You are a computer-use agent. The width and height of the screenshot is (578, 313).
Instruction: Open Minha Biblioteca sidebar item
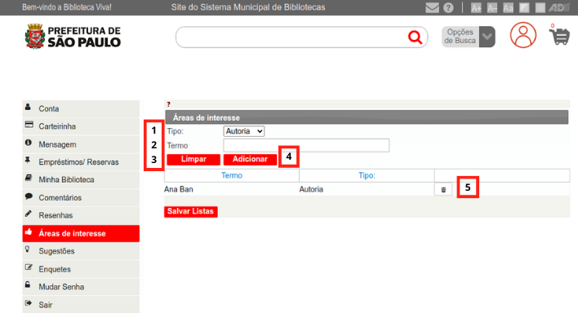point(81,179)
